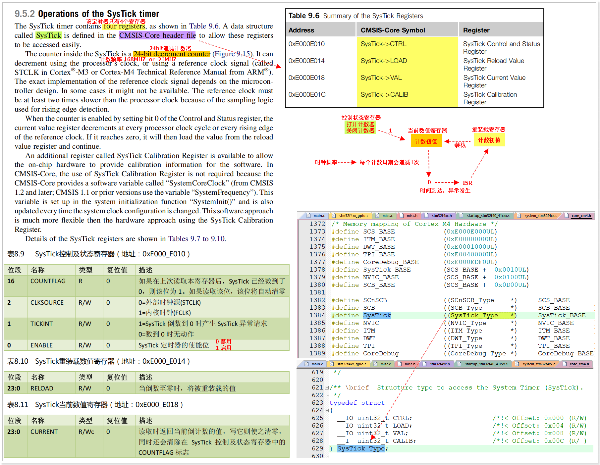Viewport: 600px width, 465px height.
Task: Click startup_stm32f40_41xxx.s file icon above typedef struct code
Action: pyautogui.click(x=459, y=364)
